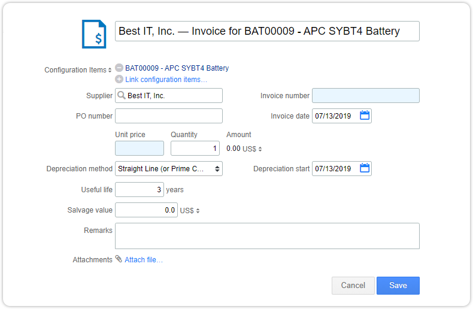Click the PO number field
The image size is (473, 309).
point(169,116)
